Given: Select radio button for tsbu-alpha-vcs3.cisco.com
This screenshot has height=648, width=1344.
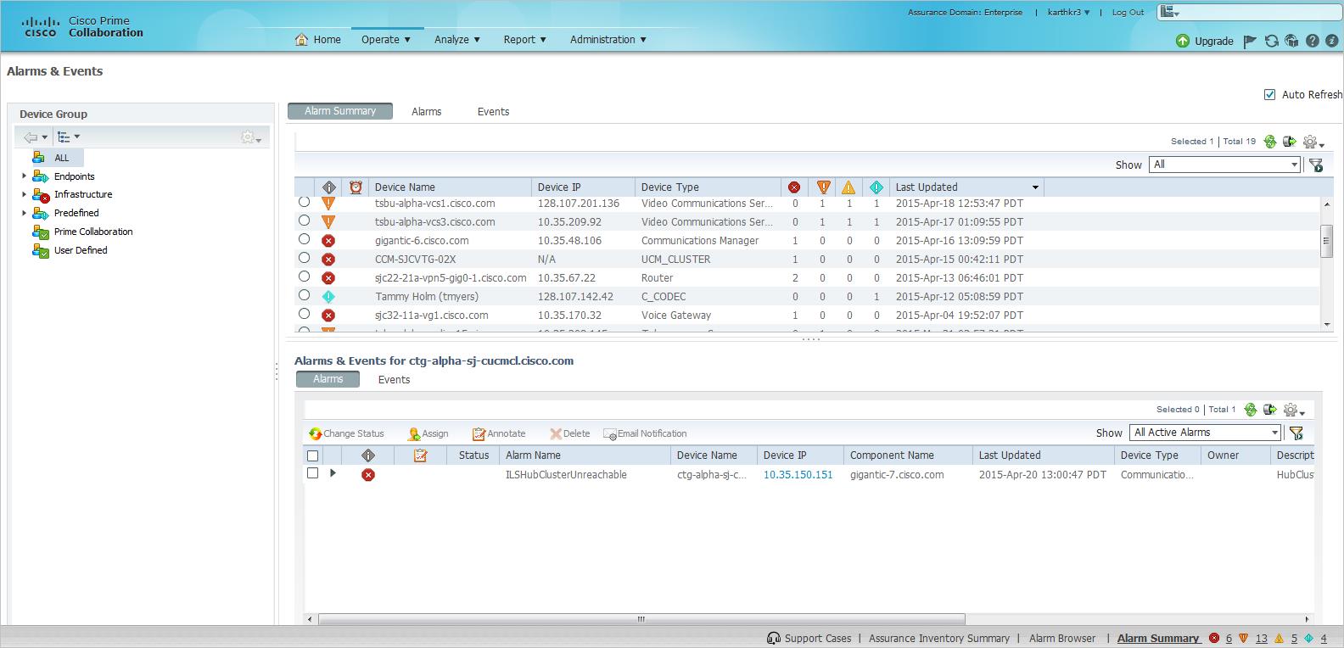Looking at the screenshot, I should tap(304, 221).
